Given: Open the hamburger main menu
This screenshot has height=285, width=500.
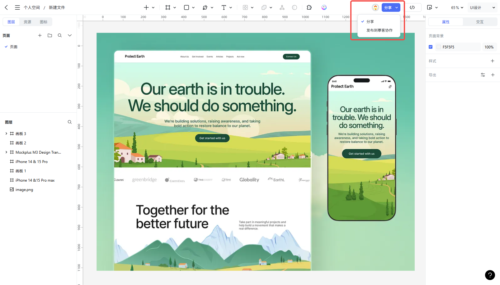Looking at the screenshot, I should [17, 7].
